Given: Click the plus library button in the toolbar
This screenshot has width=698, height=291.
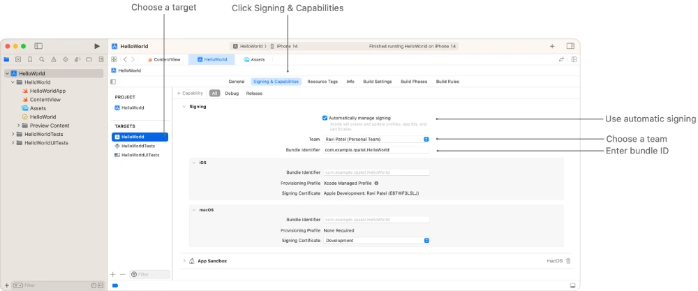Looking at the screenshot, I should pos(552,46).
